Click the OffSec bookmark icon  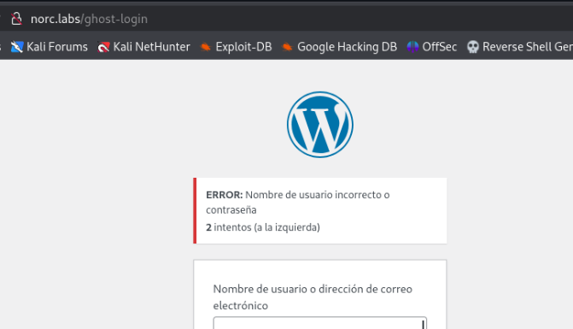412,47
